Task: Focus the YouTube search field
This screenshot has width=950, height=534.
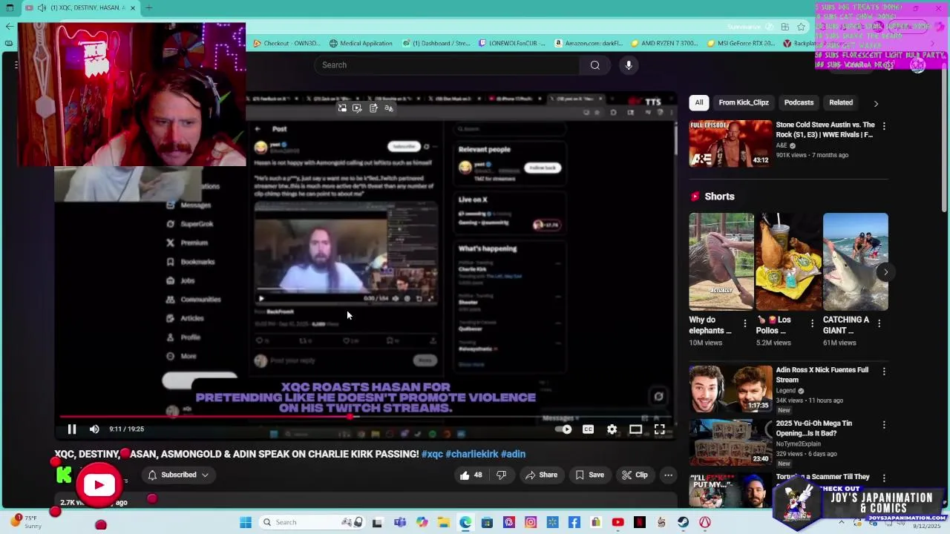Action: [x=447, y=65]
